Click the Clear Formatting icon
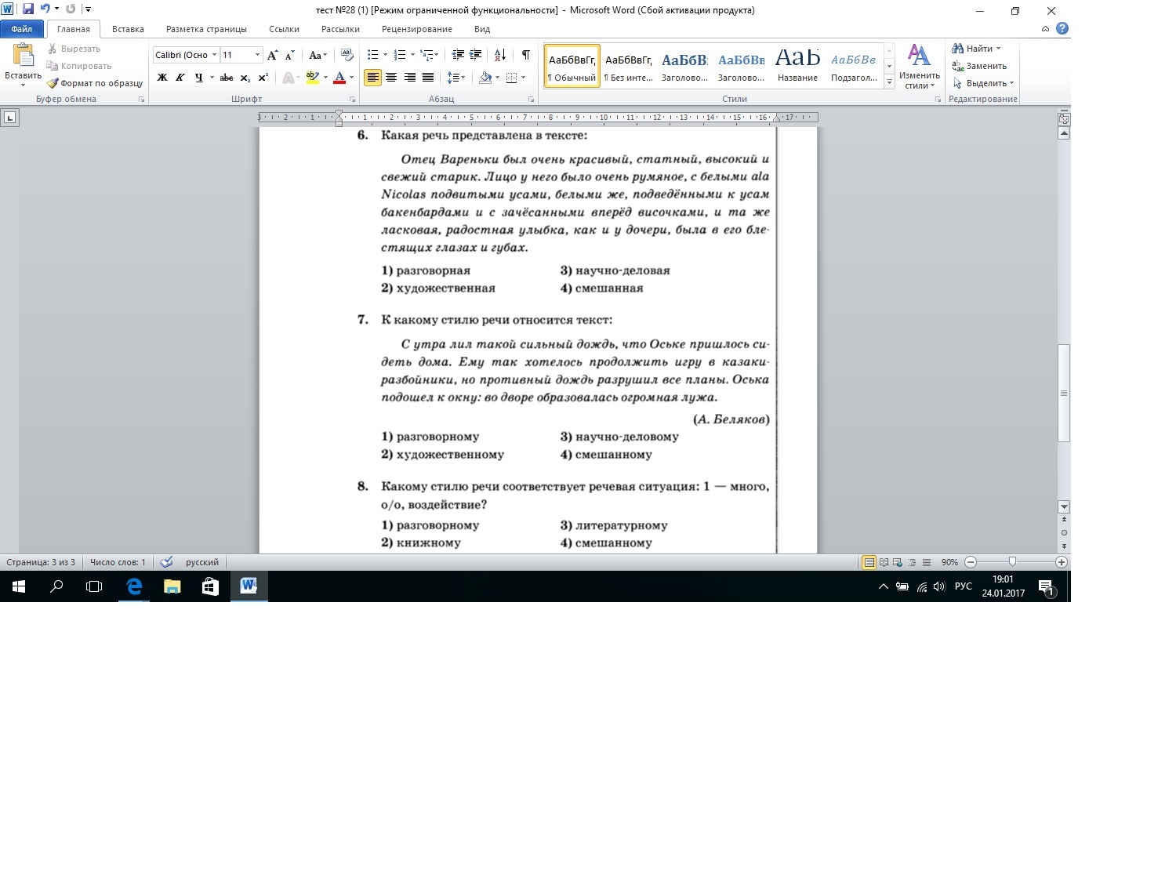1176x882 pixels. (x=347, y=55)
